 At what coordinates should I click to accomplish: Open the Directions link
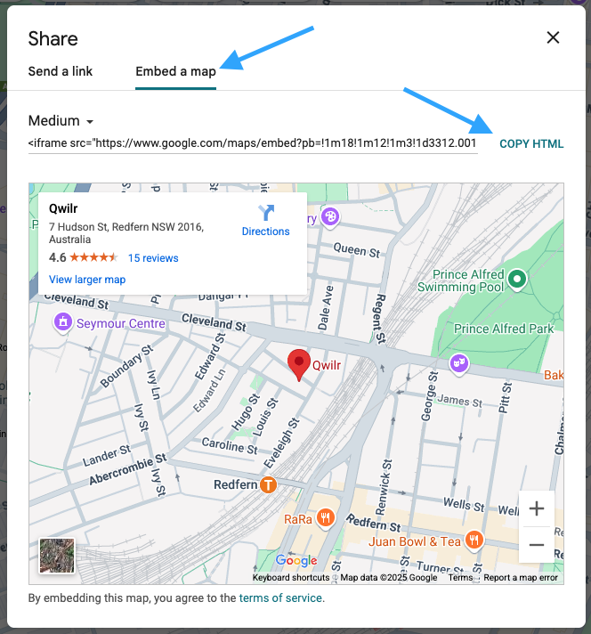265,232
